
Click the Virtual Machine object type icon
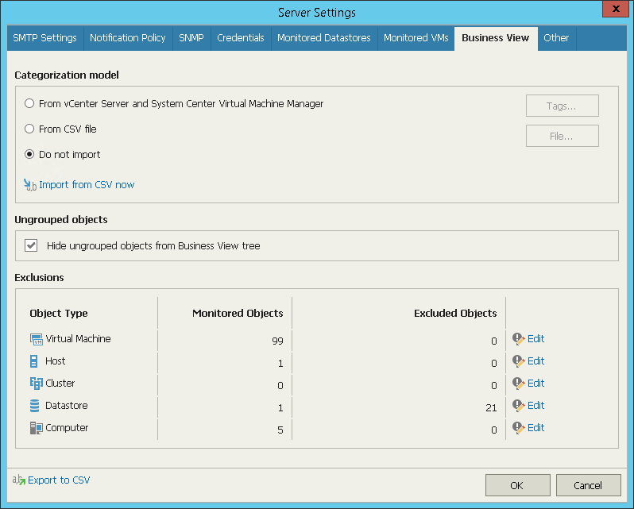36,339
